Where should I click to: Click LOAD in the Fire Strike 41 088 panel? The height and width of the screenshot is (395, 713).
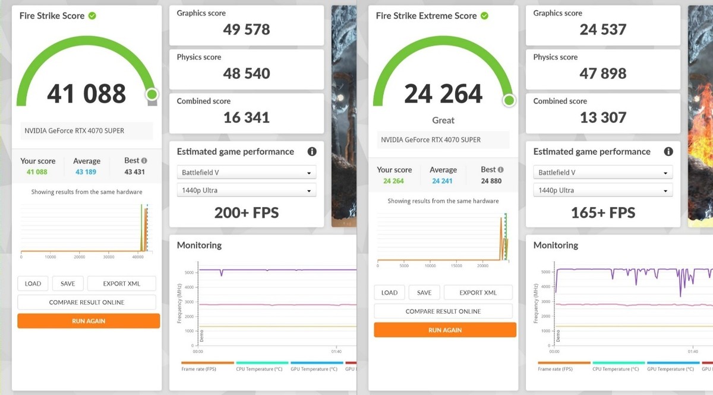point(33,283)
